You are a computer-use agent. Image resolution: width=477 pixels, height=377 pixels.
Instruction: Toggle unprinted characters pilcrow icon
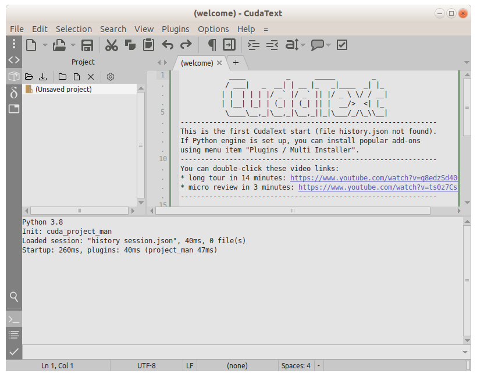[212, 45]
